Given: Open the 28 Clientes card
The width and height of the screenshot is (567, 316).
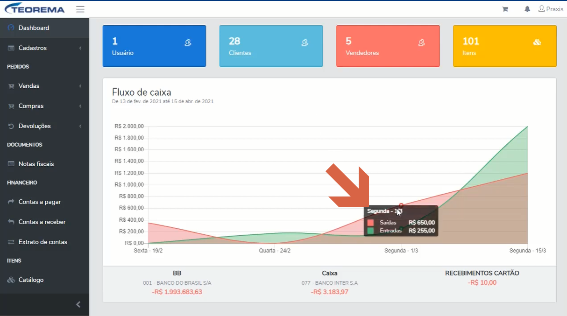Looking at the screenshot, I should pyautogui.click(x=271, y=46).
